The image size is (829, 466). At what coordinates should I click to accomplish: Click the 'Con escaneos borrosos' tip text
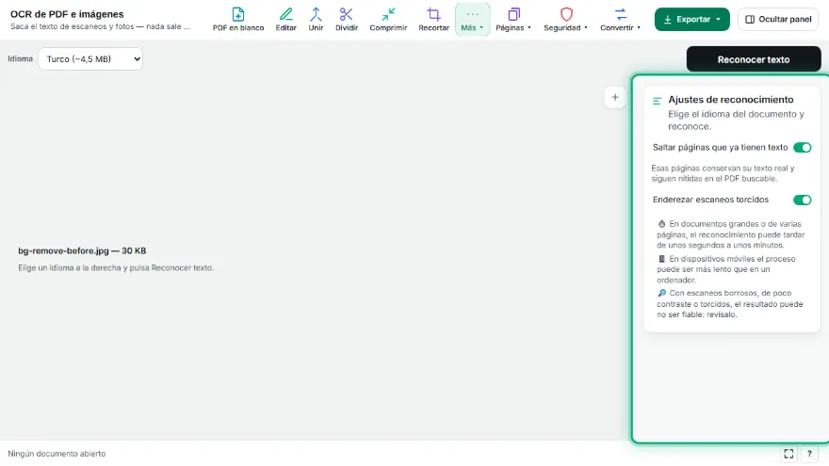click(x=730, y=304)
